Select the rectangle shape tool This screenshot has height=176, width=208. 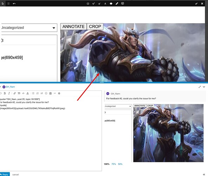point(88,4)
